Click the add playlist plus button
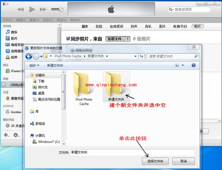The image size is (222, 170). click(6, 135)
